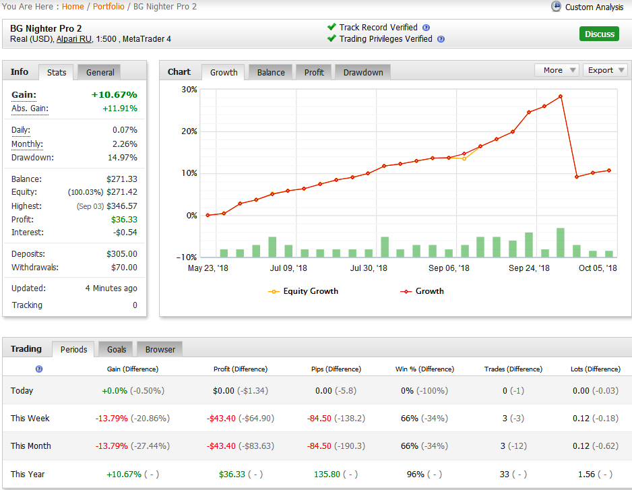The height and width of the screenshot is (490, 632).
Task: Select the Drawdown chart tab
Action: (363, 73)
